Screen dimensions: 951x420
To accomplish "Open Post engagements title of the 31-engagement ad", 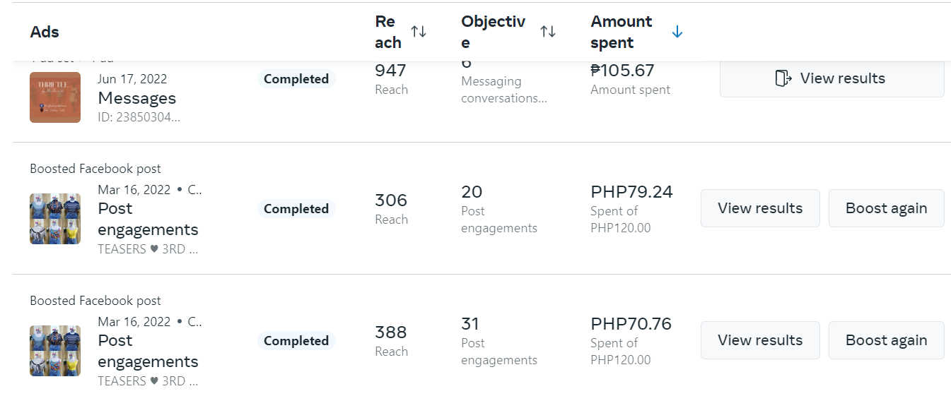I will click(x=148, y=351).
